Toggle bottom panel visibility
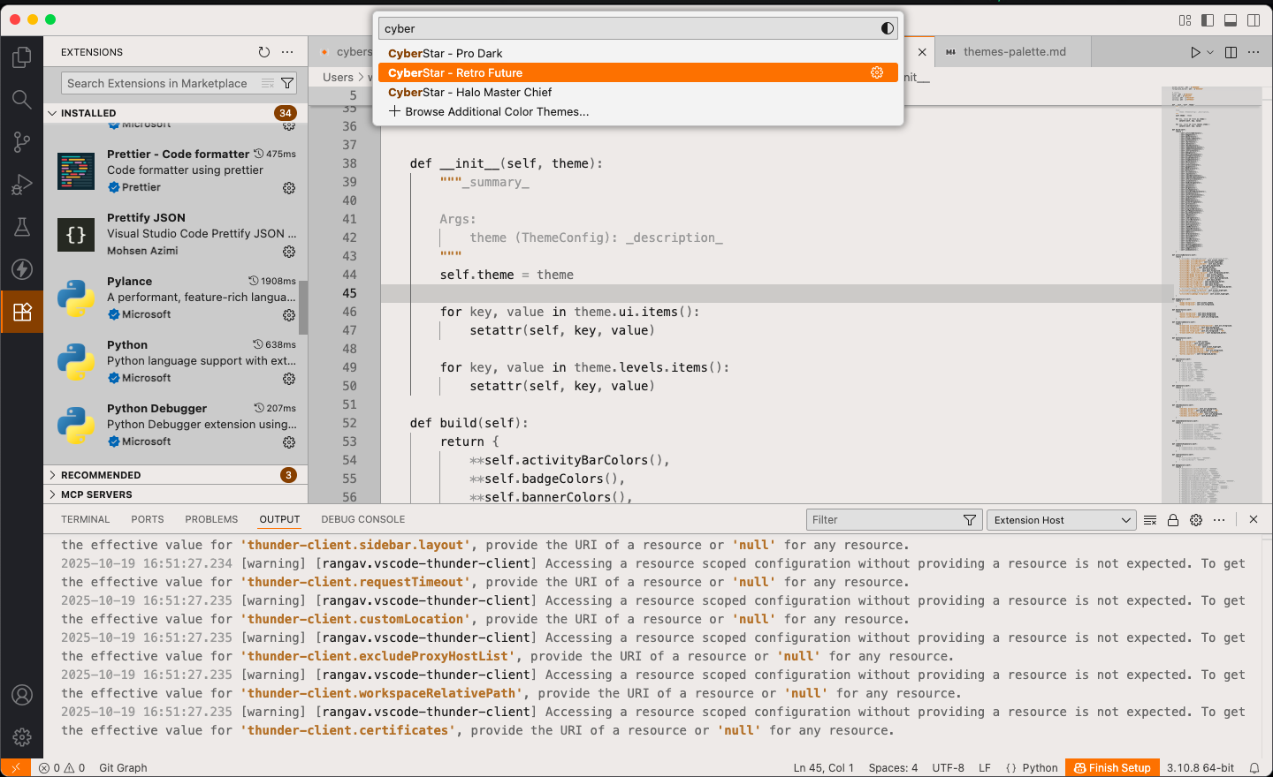 (x=1231, y=20)
